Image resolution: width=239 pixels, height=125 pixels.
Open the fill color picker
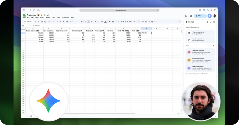[109, 21]
